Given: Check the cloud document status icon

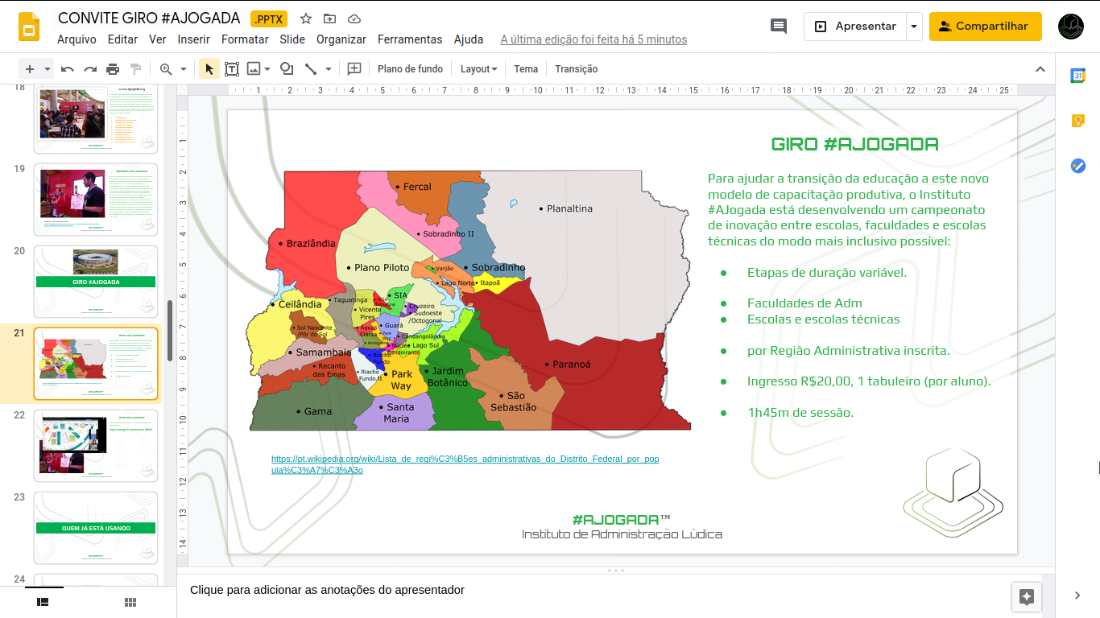Looking at the screenshot, I should pos(354,19).
